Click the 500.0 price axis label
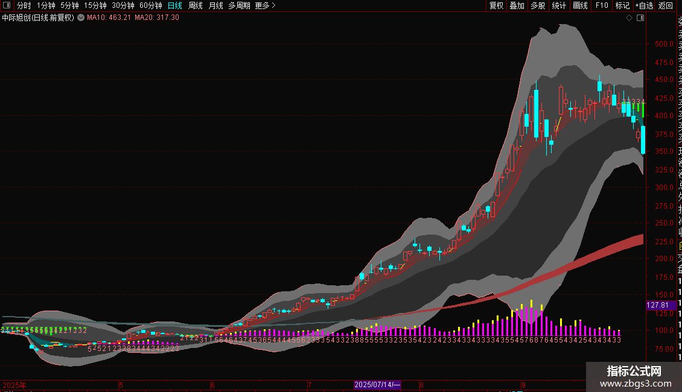The width and height of the screenshot is (682, 392). pyautogui.click(x=664, y=44)
